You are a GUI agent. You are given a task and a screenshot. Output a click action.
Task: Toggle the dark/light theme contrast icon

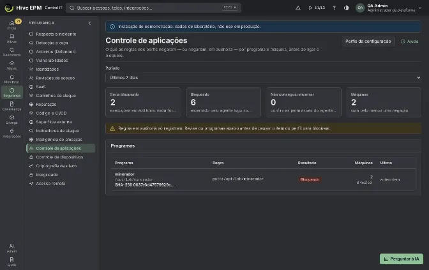tap(347, 8)
